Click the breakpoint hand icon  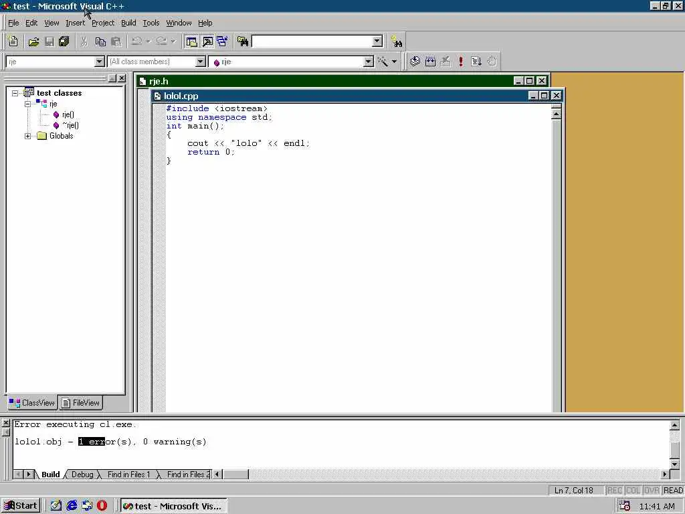click(x=492, y=61)
